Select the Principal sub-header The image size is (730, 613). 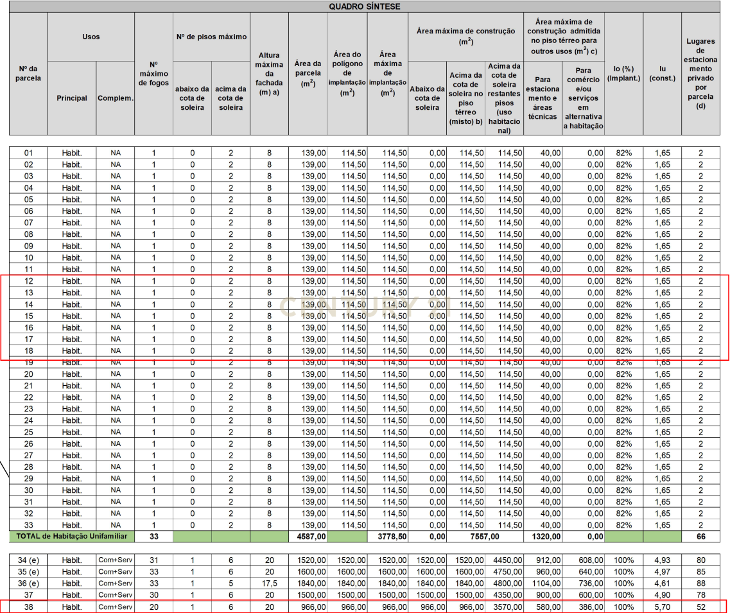click(x=71, y=98)
